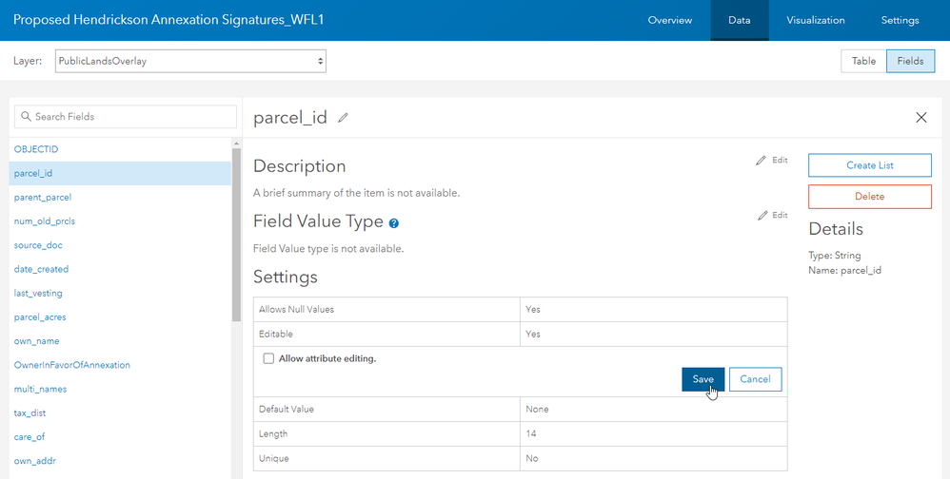Open the Layer dropdown showing PublicLandsOverlay

[190, 61]
